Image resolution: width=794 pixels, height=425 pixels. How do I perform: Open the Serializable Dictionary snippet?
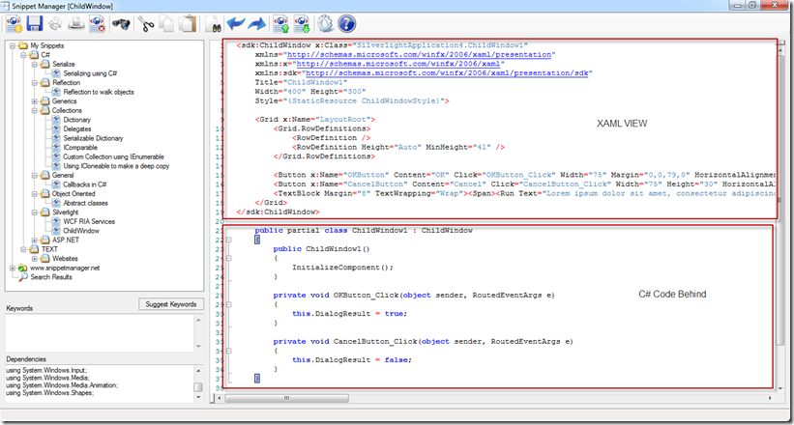[x=93, y=138]
